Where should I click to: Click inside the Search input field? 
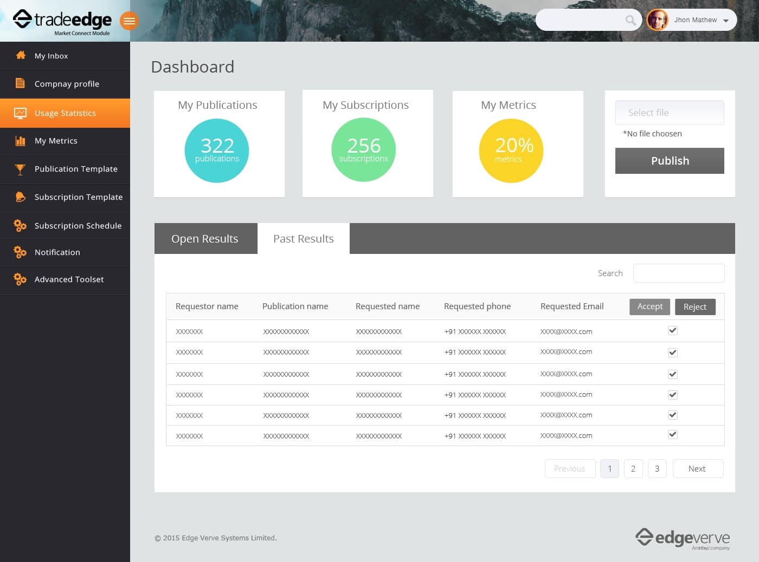point(679,273)
